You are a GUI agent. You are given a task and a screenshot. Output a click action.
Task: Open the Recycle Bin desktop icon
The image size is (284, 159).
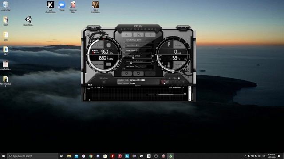[x=6, y=6]
